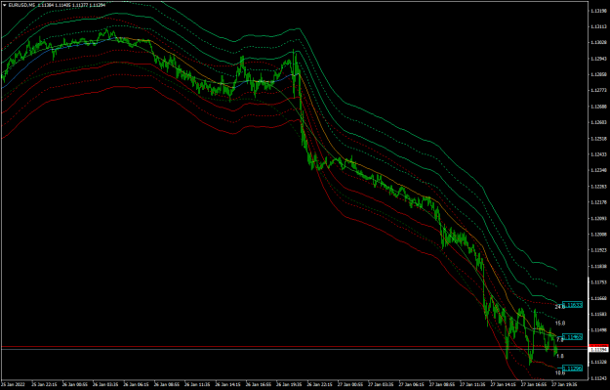Click the 1.12348 price scale label
610x390 pixels.
pos(598,170)
